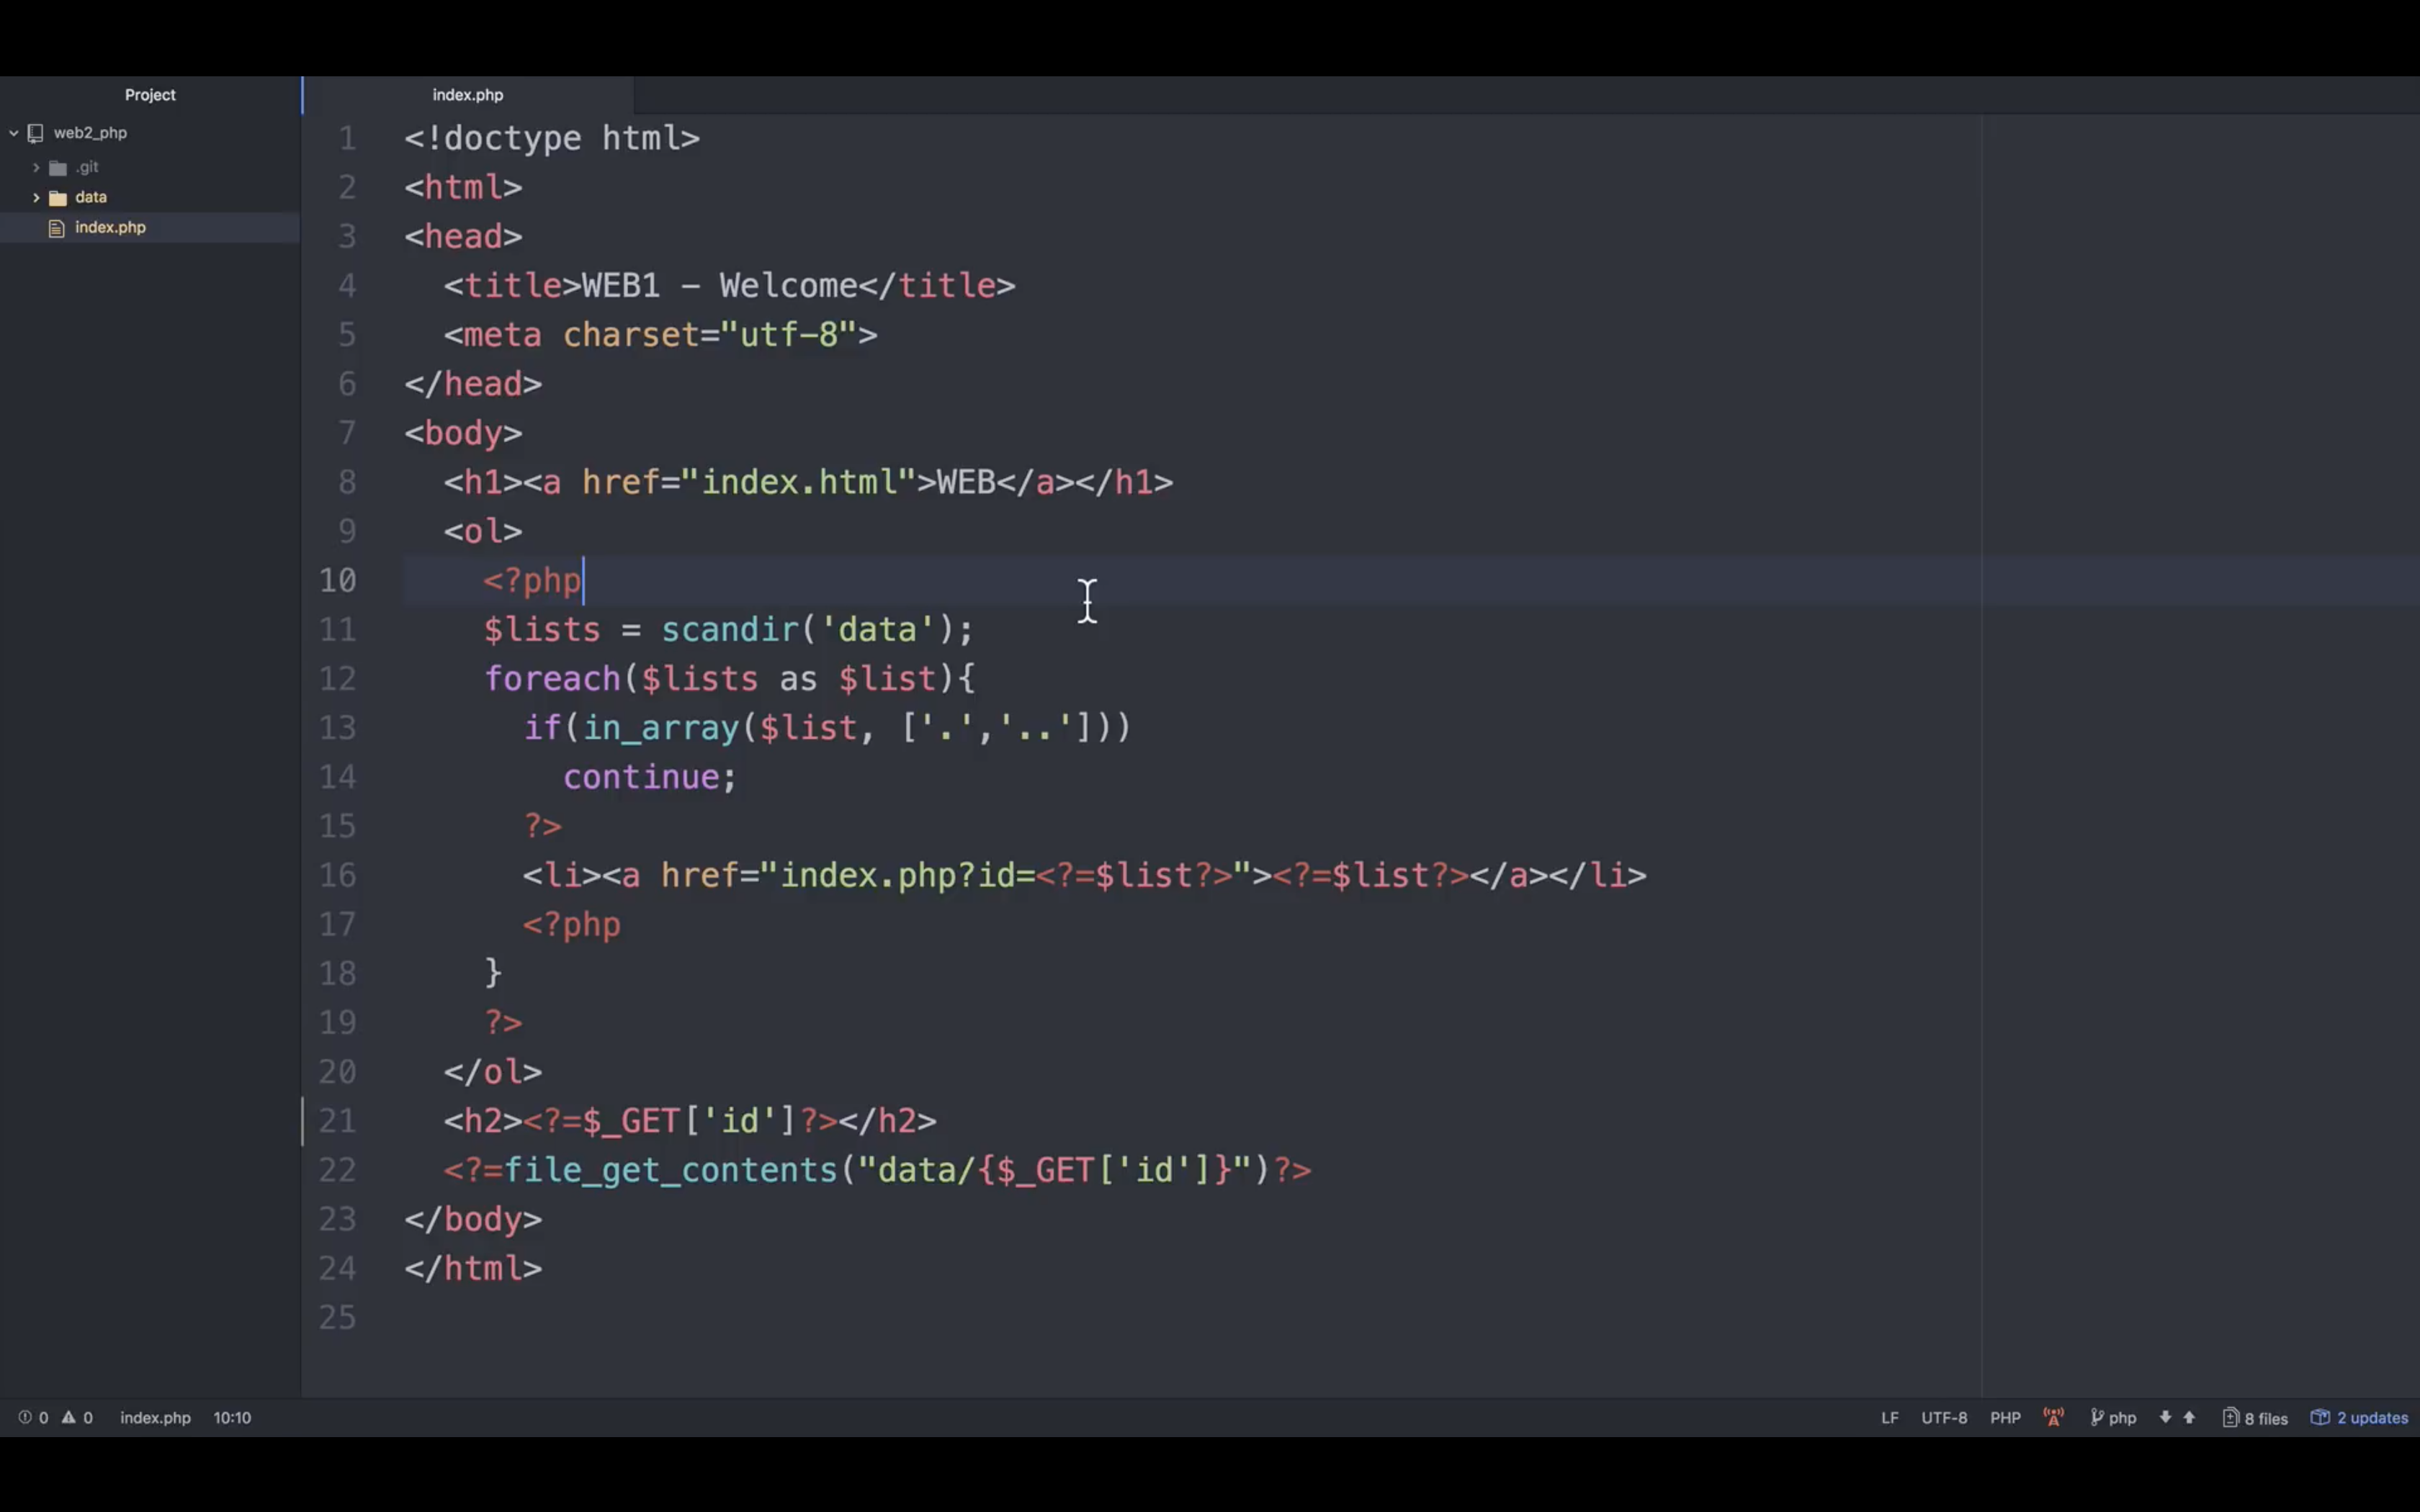The width and height of the screenshot is (2420, 1512).
Task: Open the 8 files git changes panel
Action: coord(2255,1417)
